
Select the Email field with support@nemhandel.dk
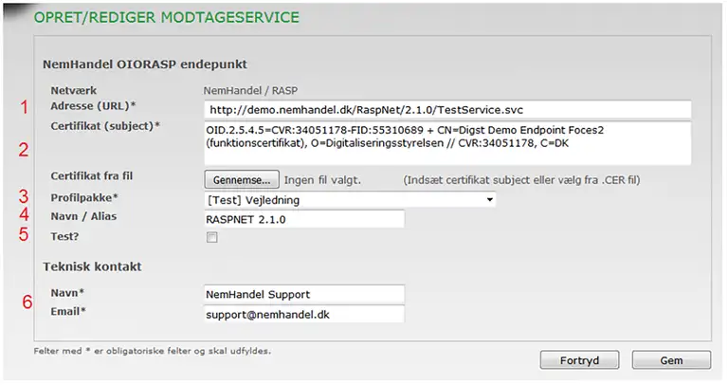pyautogui.click(x=303, y=313)
